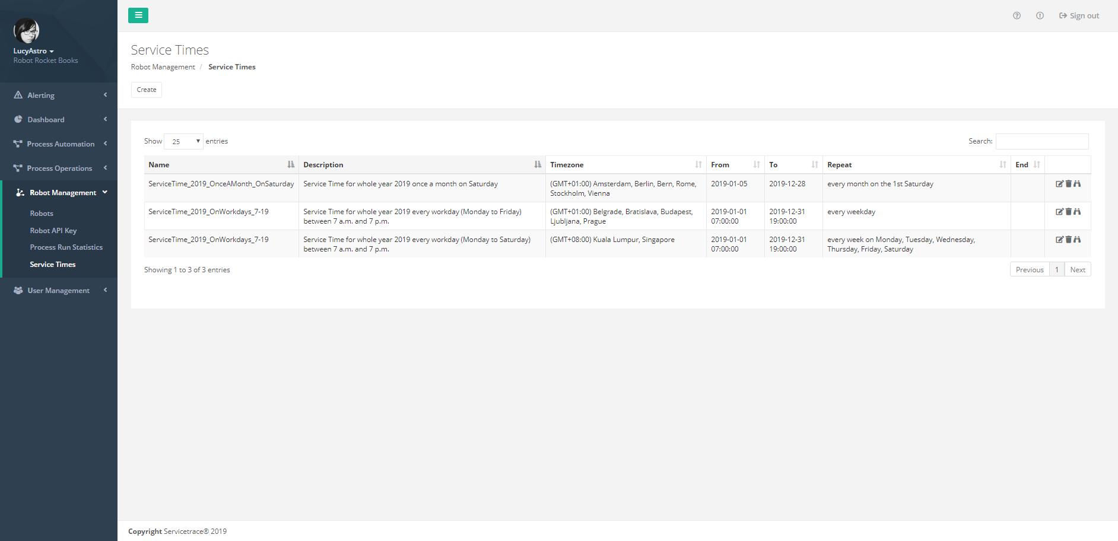Image resolution: width=1118 pixels, height=541 pixels.
Task: Click the Process Automation sidebar icon
Action: [18, 144]
